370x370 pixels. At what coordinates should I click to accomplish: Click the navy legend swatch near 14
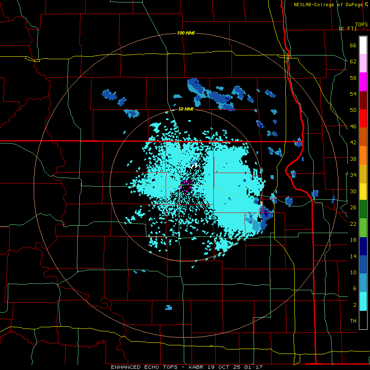(x=363, y=246)
